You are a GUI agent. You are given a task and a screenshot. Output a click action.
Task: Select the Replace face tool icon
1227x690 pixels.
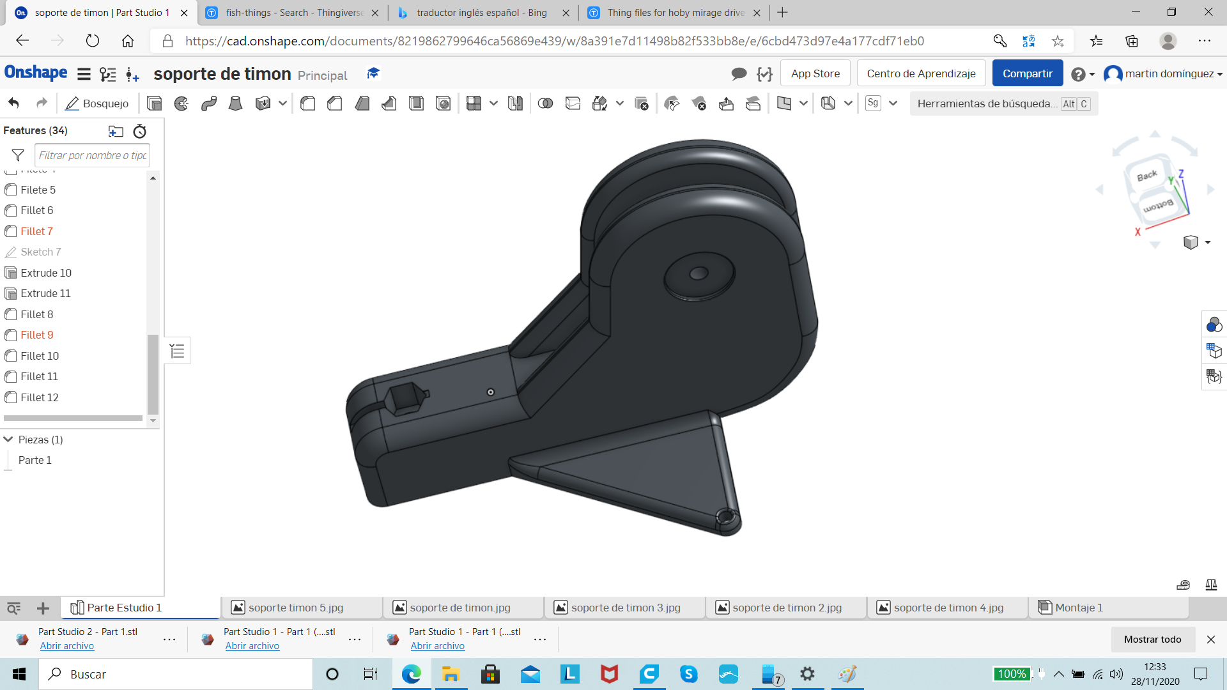coord(753,103)
